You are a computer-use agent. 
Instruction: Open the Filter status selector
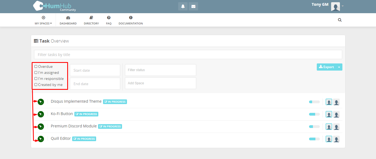(x=160, y=70)
